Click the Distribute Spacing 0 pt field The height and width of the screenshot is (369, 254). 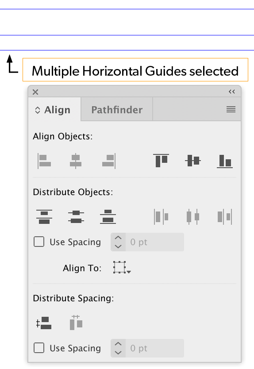tap(155, 348)
